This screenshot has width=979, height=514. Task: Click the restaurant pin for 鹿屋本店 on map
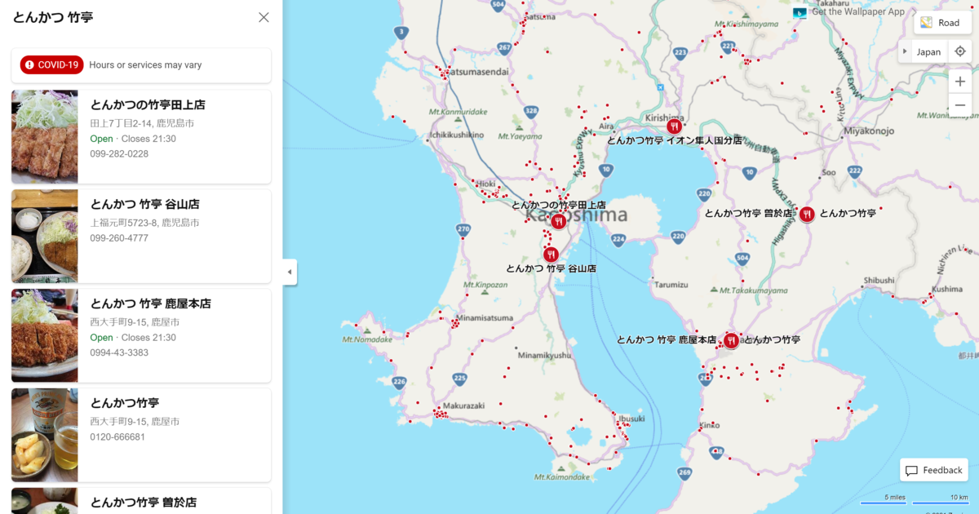pos(731,340)
